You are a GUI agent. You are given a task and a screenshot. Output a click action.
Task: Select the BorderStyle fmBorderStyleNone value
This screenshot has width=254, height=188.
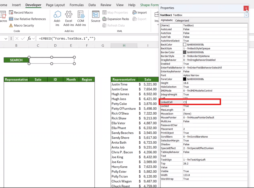(x=196, y=56)
